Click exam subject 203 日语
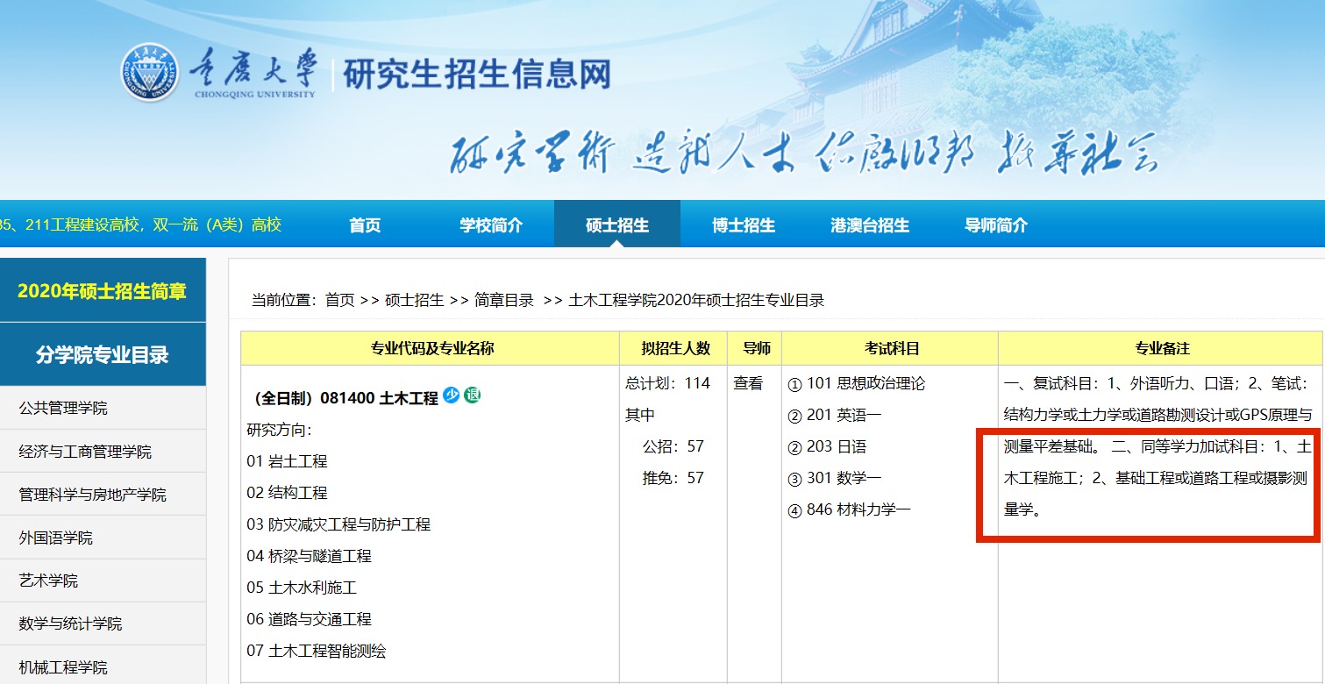Image resolution: width=1325 pixels, height=684 pixels. [x=827, y=446]
